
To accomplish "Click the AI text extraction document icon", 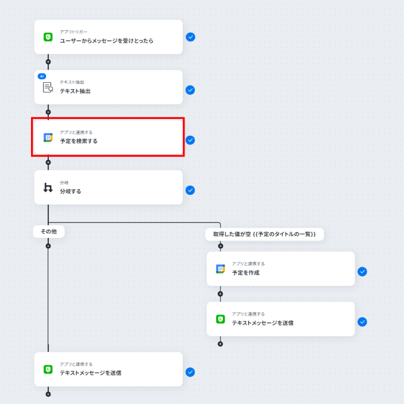I will (48, 87).
